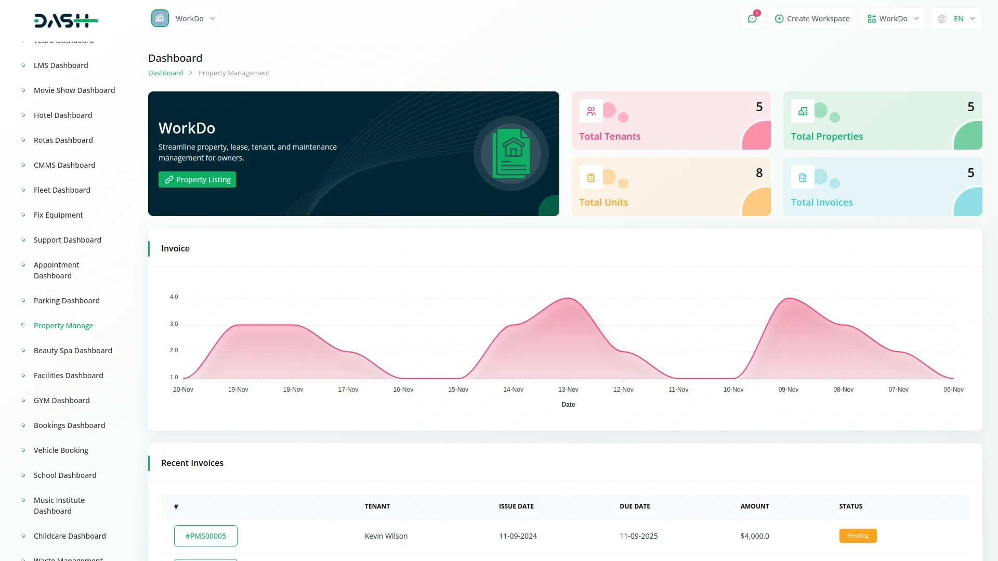Click the Total Properties building icon
Image resolution: width=998 pixels, height=561 pixels.
803,111
